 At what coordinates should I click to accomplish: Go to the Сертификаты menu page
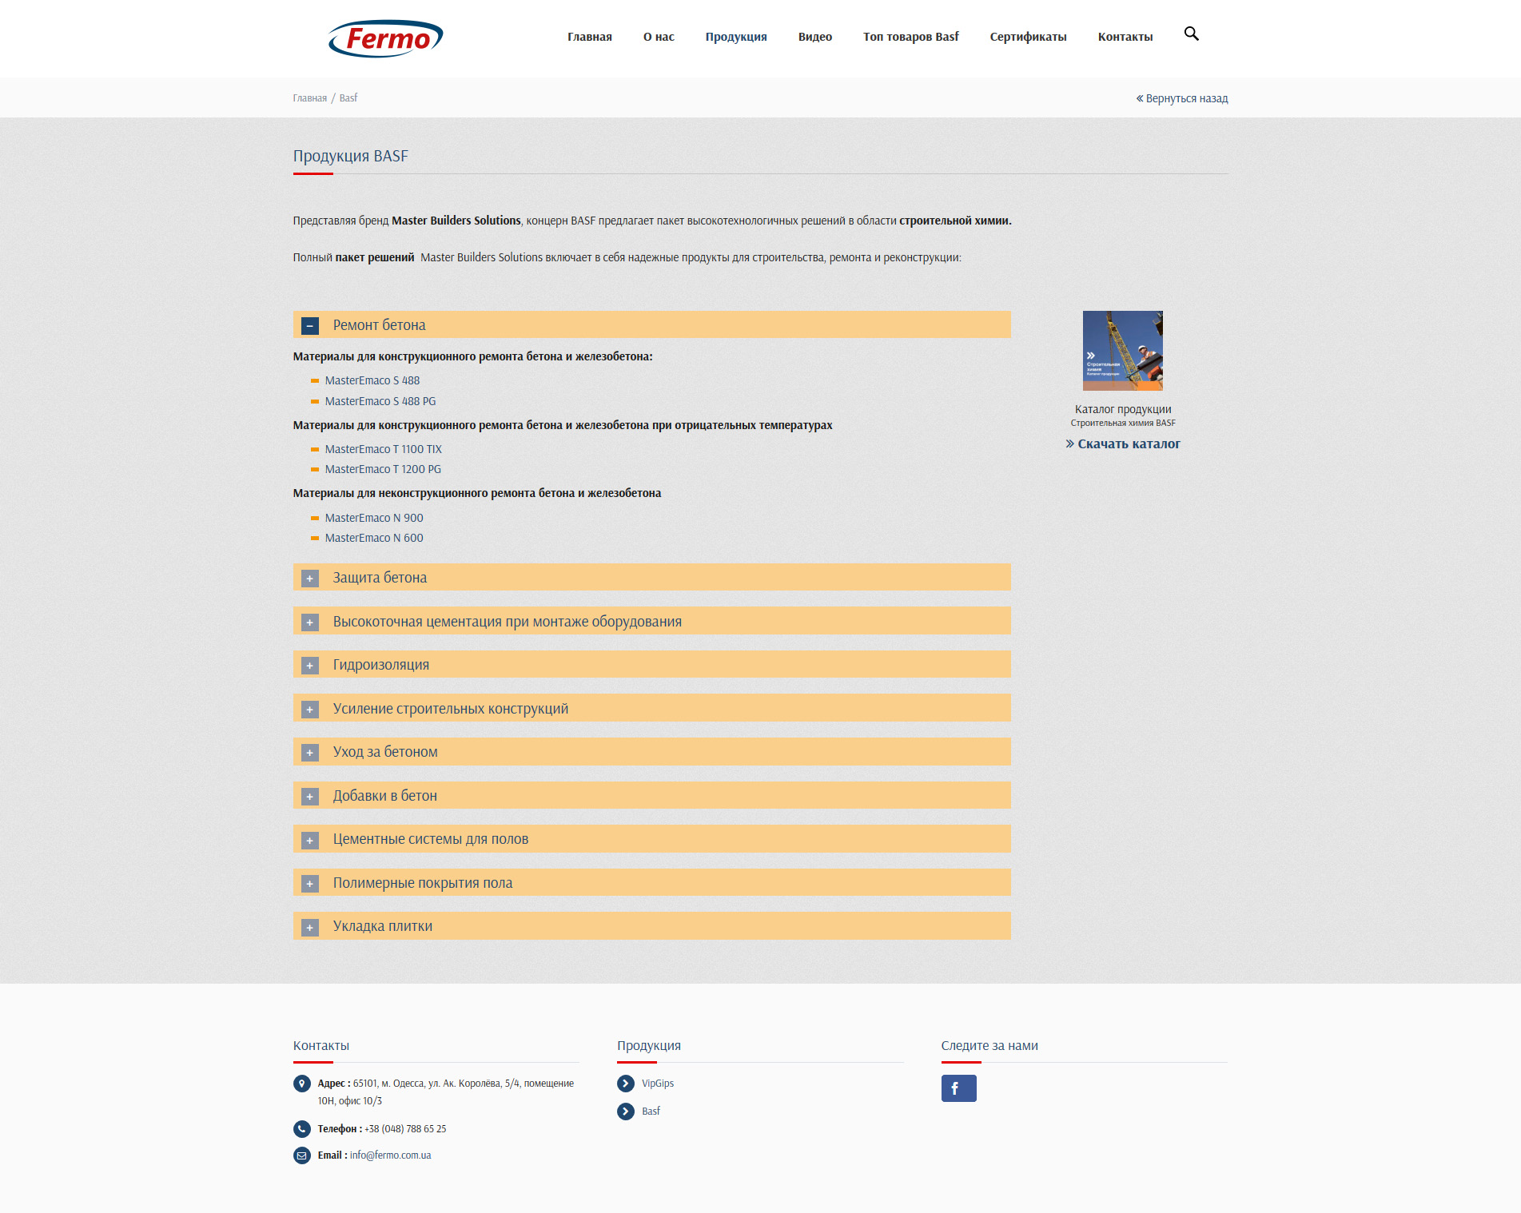tap(1028, 37)
